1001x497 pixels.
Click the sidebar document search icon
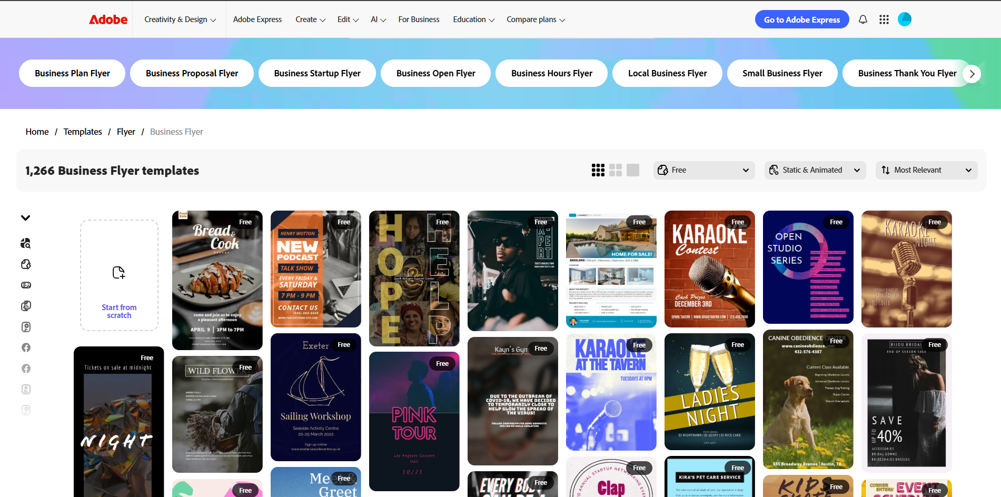(26, 243)
